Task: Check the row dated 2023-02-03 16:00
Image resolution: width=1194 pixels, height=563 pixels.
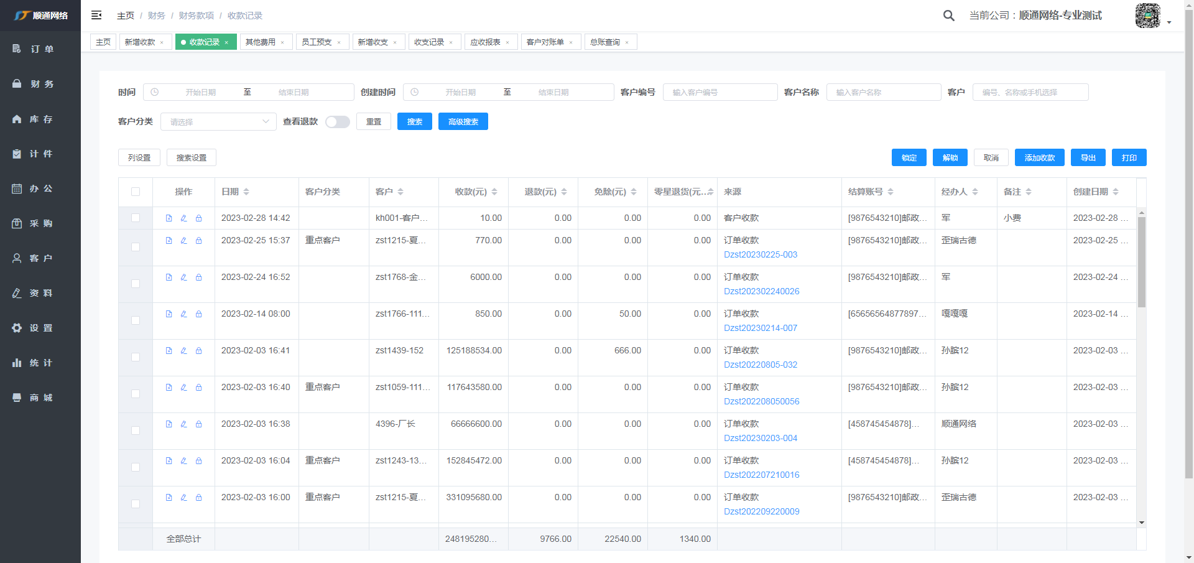Action: [x=136, y=504]
